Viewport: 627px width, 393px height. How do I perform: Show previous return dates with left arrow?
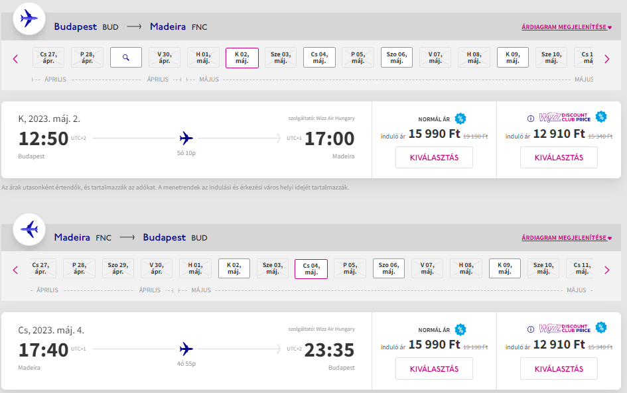[x=15, y=269]
